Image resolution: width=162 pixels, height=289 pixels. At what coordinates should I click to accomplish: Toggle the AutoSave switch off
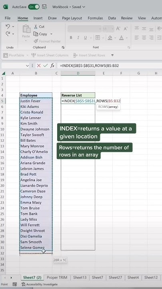coord(34,7)
